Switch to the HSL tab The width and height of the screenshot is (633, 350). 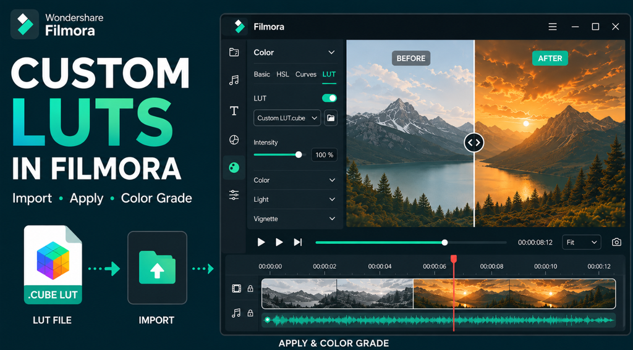click(x=283, y=74)
